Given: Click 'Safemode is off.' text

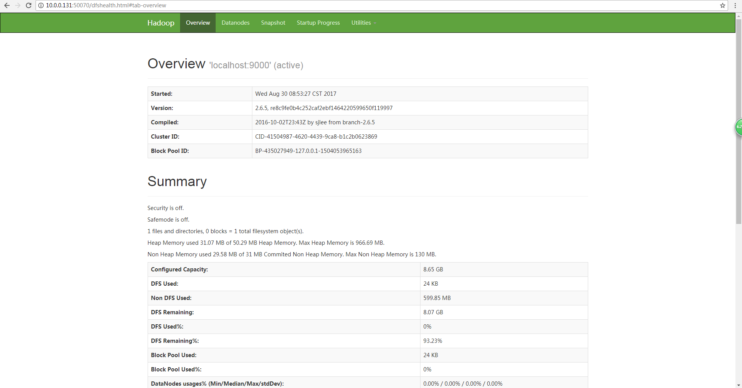Looking at the screenshot, I should 168,220.
